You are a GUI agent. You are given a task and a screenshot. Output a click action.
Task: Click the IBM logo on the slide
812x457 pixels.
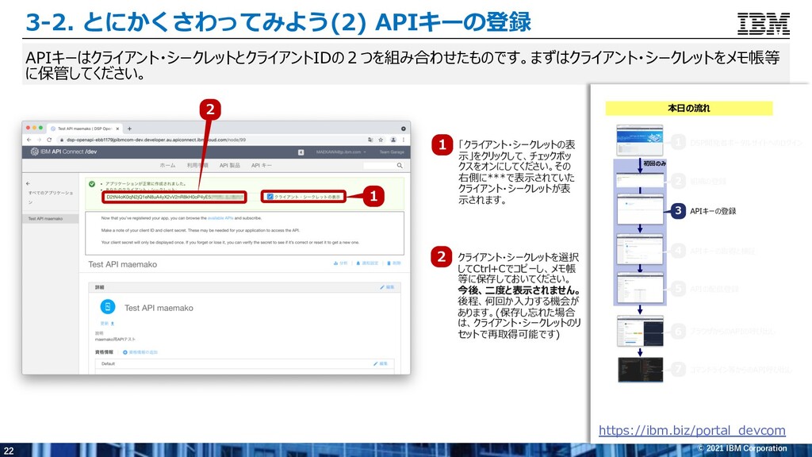(x=764, y=24)
